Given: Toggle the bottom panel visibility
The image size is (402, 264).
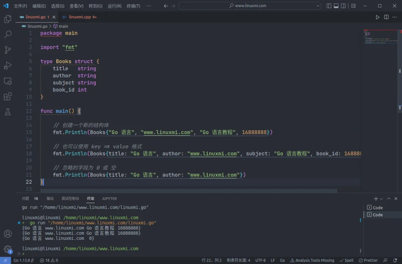Looking at the screenshot, I should click(x=336, y=6).
